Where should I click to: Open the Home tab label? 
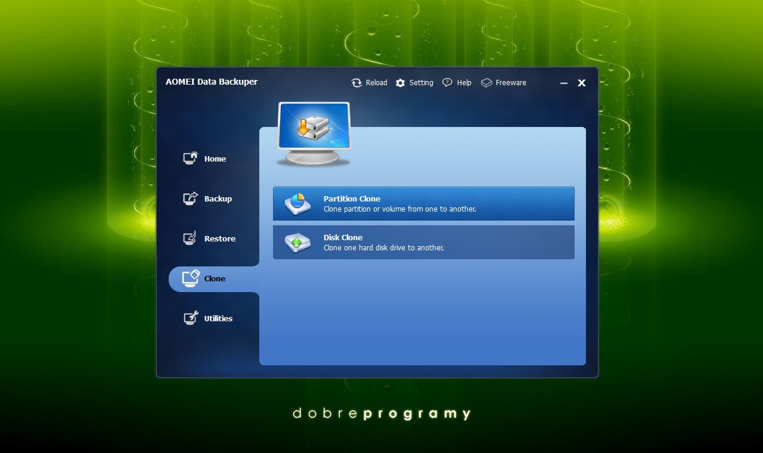point(215,159)
